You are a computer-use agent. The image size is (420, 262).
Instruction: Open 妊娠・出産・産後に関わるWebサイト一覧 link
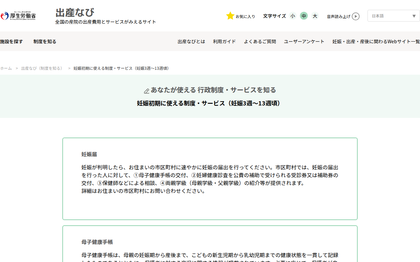click(376, 42)
